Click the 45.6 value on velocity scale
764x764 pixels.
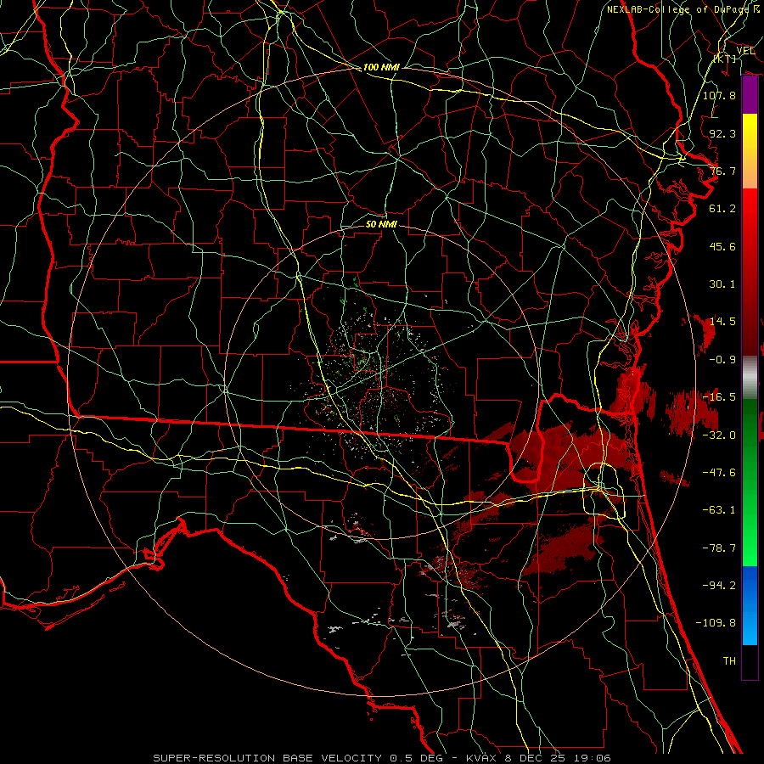tap(722, 246)
